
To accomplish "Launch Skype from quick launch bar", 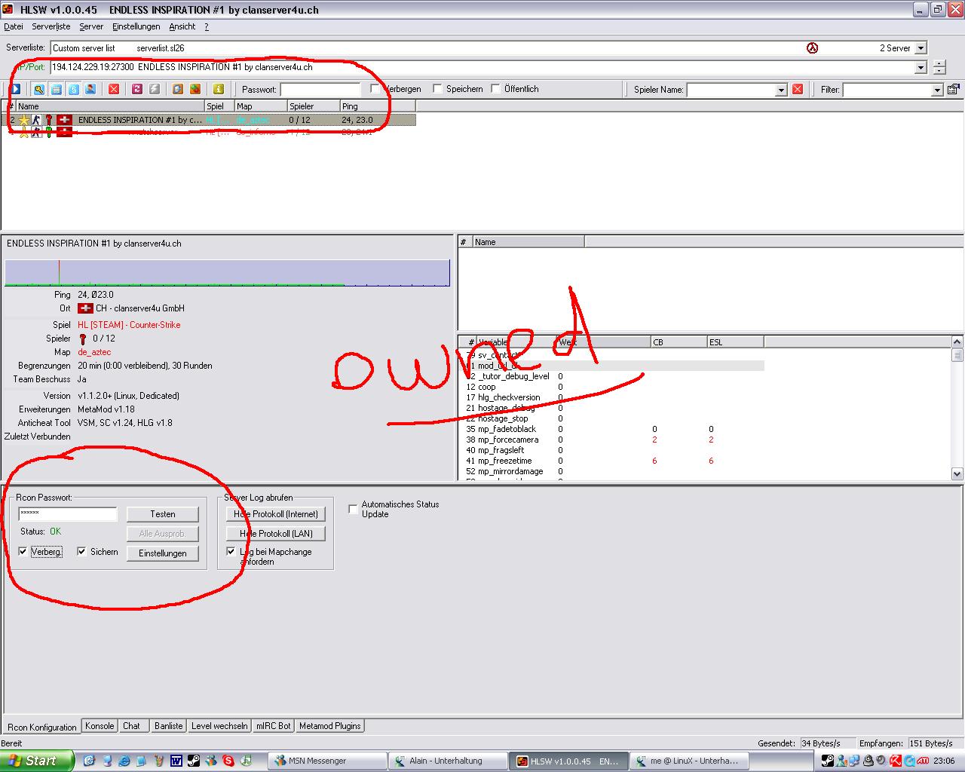I will pos(228,761).
